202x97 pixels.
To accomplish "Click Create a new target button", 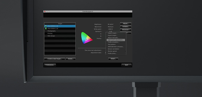I will [54, 59].
